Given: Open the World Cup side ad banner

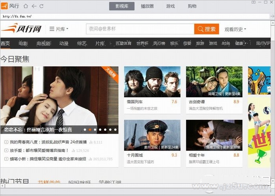Looking at the screenshot, I should point(259,132).
